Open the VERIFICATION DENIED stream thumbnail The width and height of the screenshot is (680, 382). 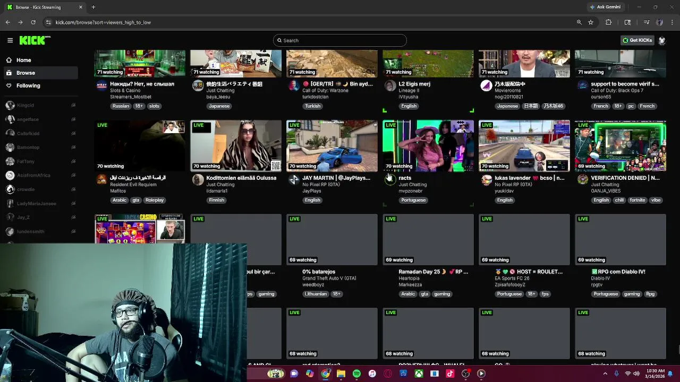click(620, 146)
